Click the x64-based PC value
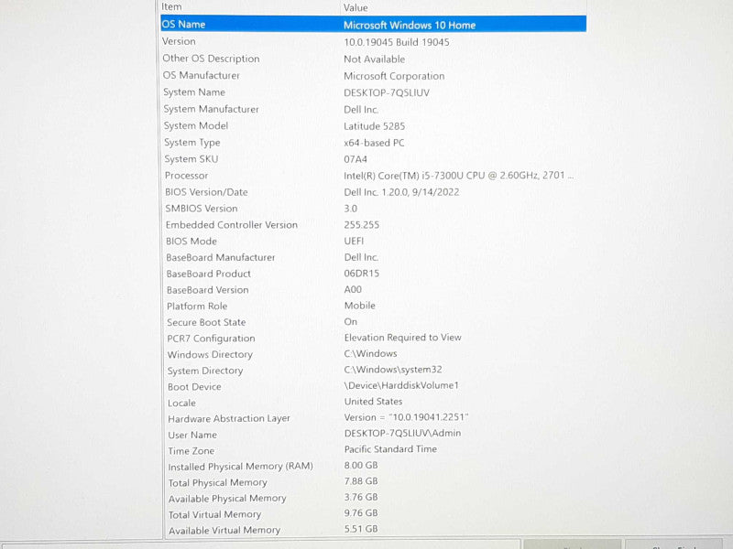 coord(374,143)
